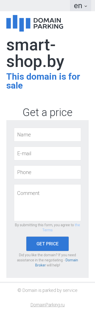
Task: Open the en language dropdown
Action: click(x=81, y=6)
